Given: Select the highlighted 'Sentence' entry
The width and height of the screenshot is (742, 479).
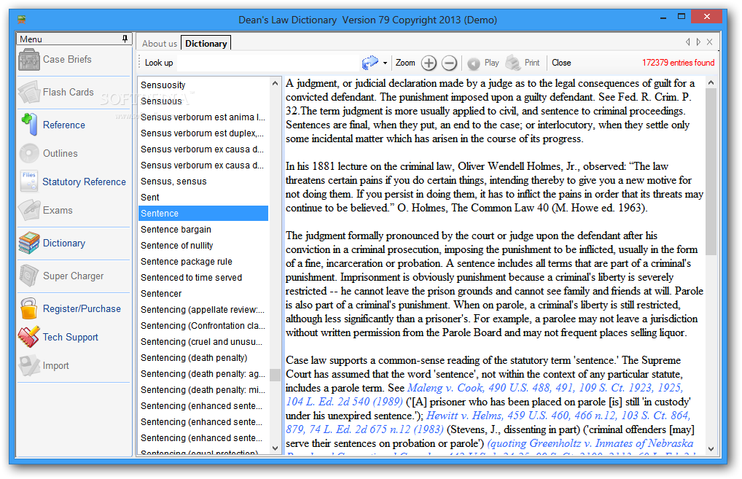Looking at the screenshot, I should point(203,214).
